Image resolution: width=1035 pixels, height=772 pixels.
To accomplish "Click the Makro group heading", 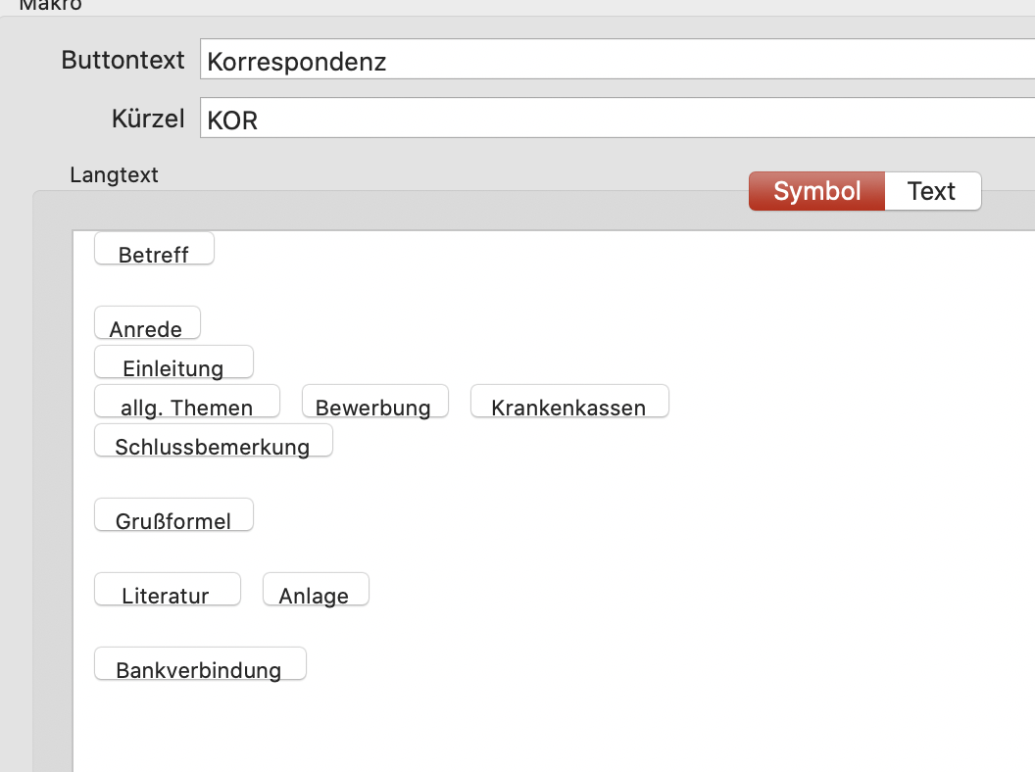I will (x=51, y=5).
